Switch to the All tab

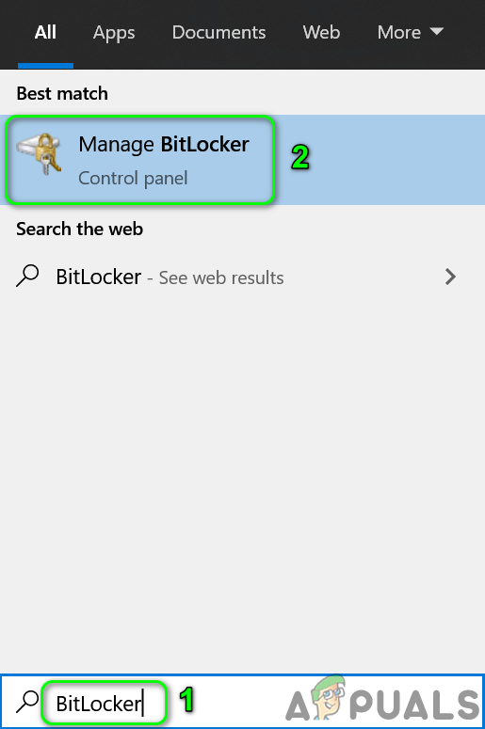45,33
